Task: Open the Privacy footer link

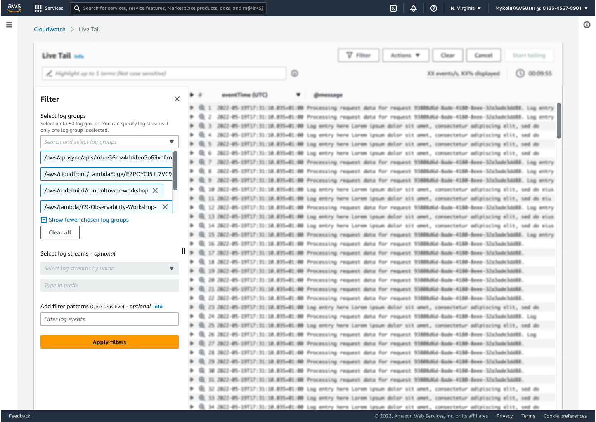Action: coord(504,416)
